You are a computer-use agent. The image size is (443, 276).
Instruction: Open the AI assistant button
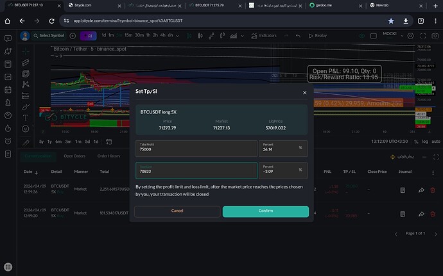click(x=88, y=36)
